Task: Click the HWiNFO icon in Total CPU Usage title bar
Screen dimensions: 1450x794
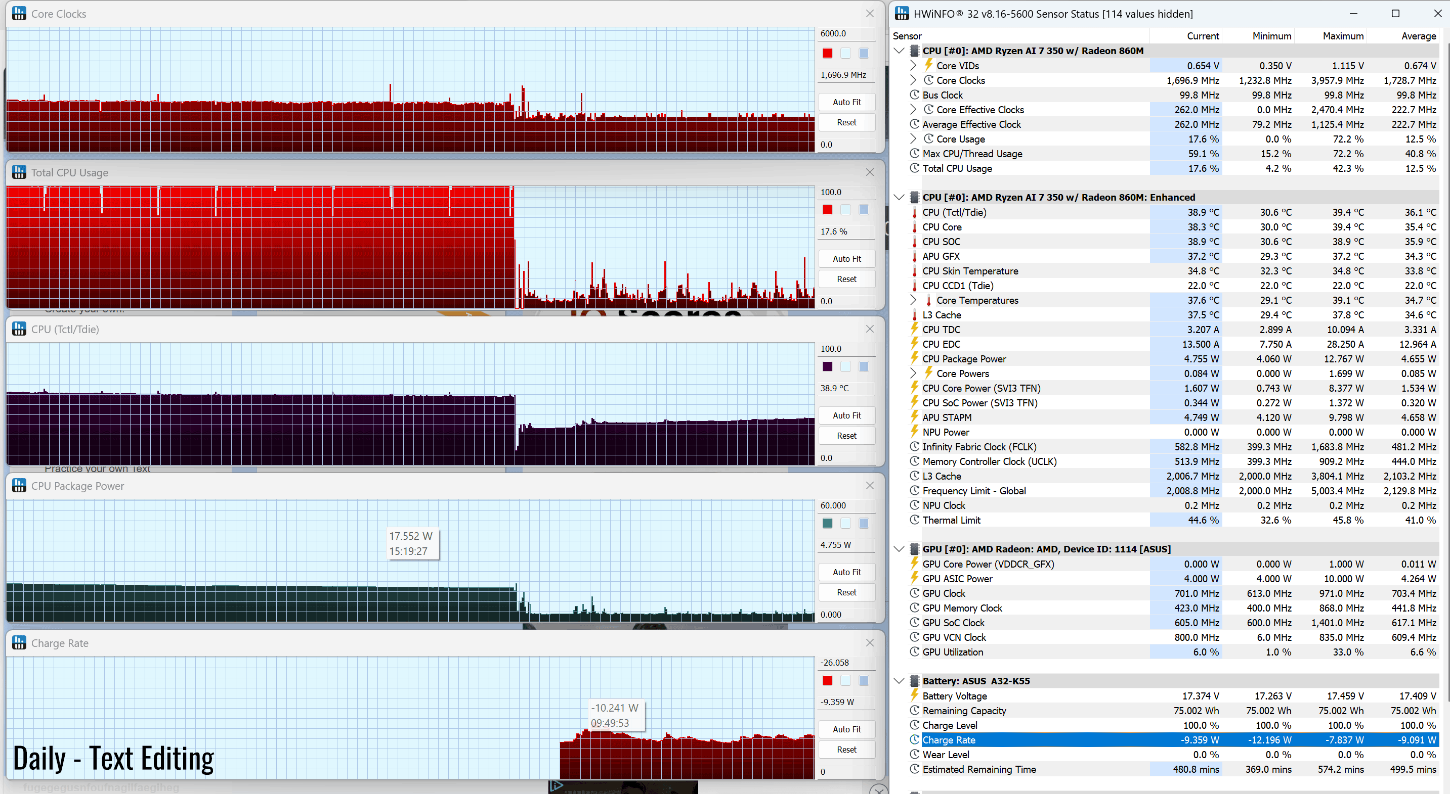Action: click(x=19, y=172)
